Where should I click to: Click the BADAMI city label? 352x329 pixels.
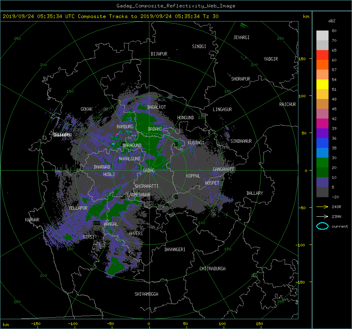155,129
